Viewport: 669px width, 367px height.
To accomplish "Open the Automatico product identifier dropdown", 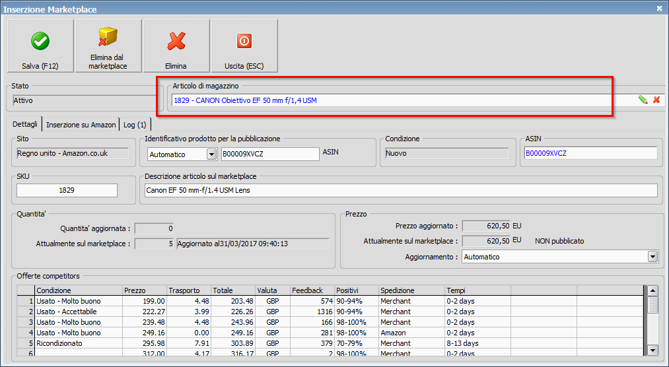I will (x=211, y=154).
